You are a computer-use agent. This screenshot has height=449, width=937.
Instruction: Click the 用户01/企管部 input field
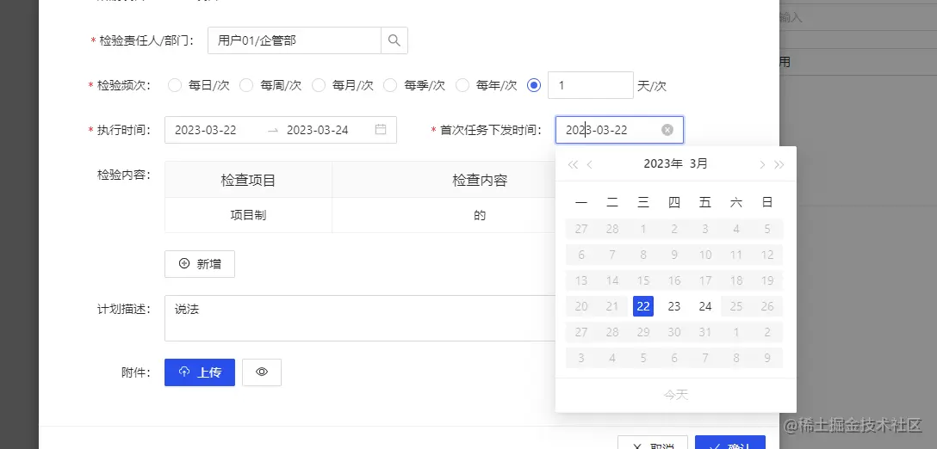click(295, 40)
